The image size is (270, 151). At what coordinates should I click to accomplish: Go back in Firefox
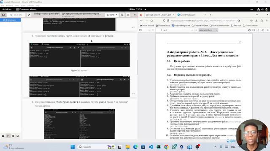click(141, 21)
